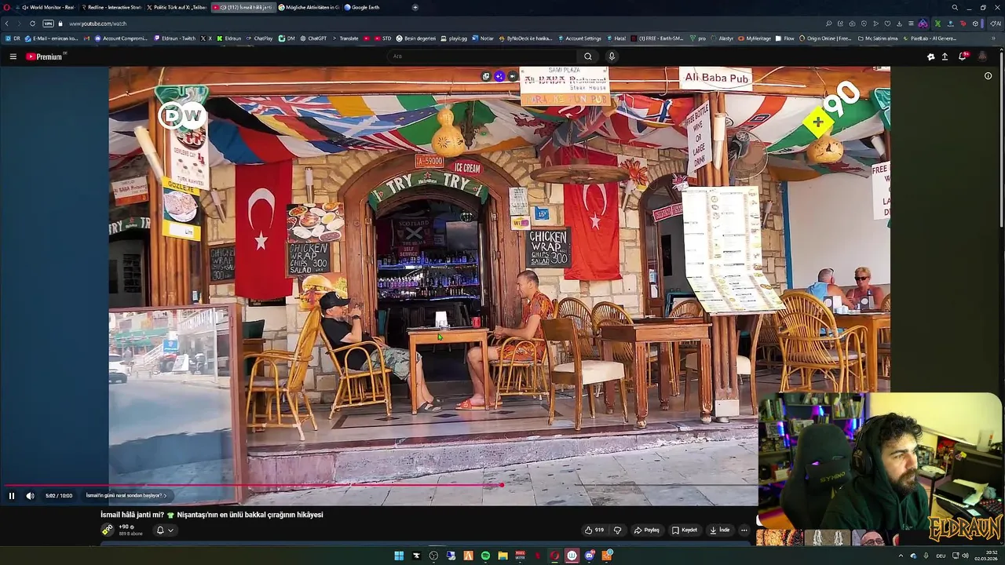Open the ChatGPT bookmark

313,38
